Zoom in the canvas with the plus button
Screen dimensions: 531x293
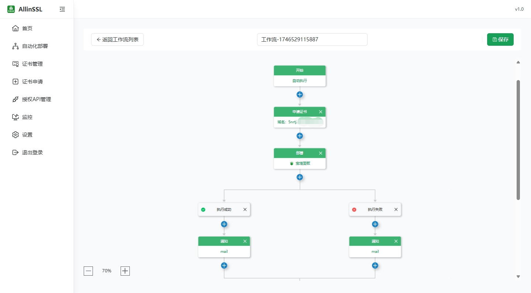(x=125, y=271)
